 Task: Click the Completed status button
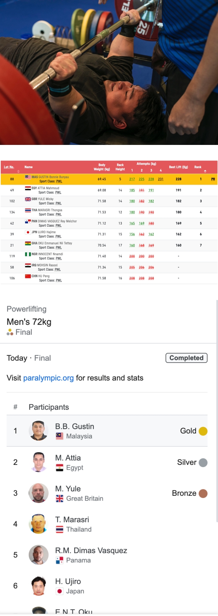click(x=186, y=358)
